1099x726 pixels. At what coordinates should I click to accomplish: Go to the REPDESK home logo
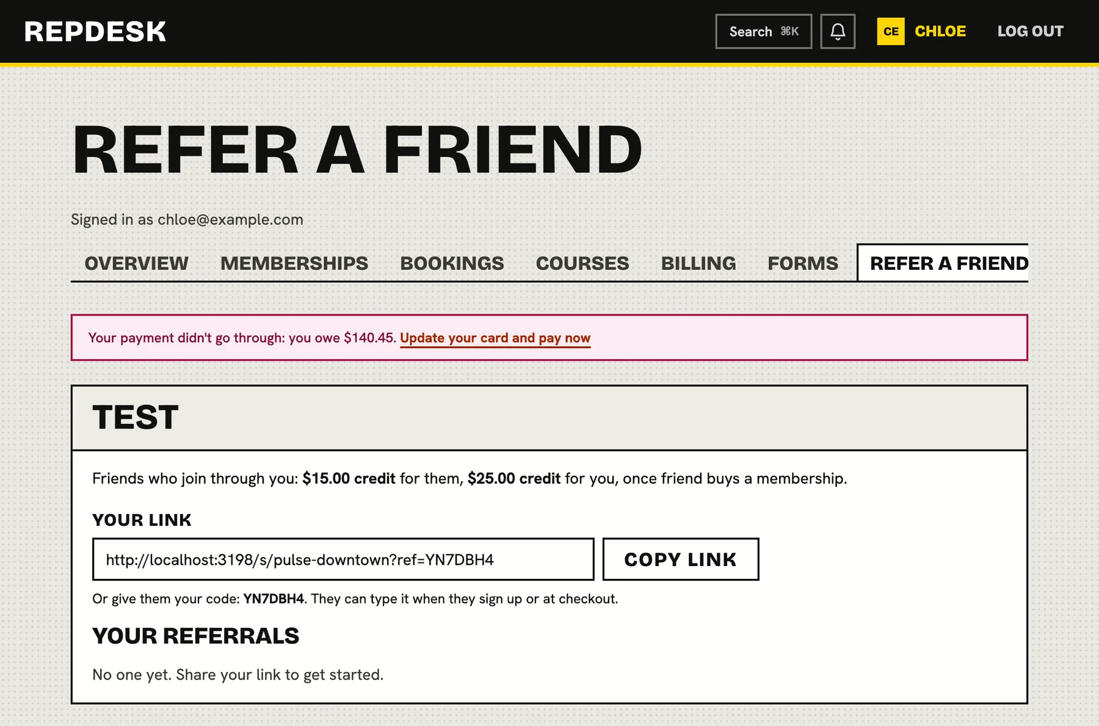(95, 32)
